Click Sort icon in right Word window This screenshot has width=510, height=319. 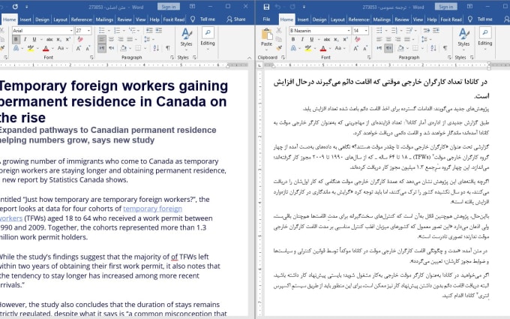click(433, 48)
